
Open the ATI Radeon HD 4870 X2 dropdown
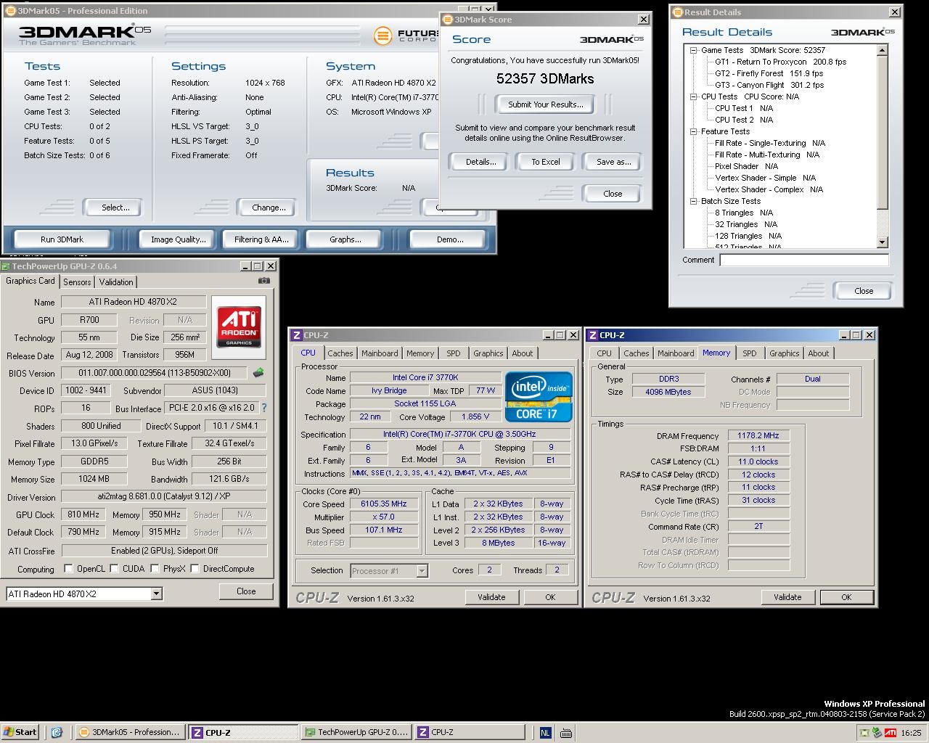point(156,594)
